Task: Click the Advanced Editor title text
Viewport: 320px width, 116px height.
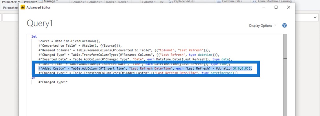Action: (38, 7)
